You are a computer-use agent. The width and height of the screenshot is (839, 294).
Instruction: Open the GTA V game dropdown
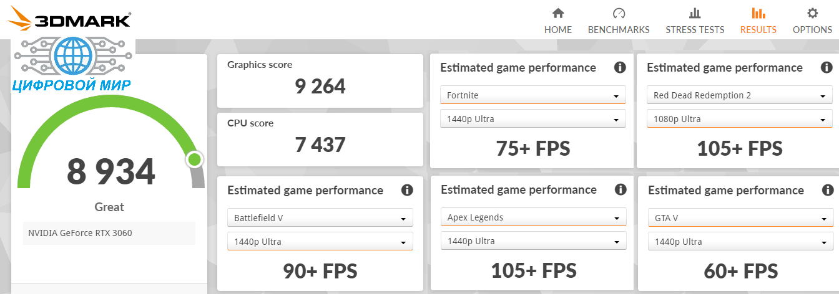click(x=741, y=218)
